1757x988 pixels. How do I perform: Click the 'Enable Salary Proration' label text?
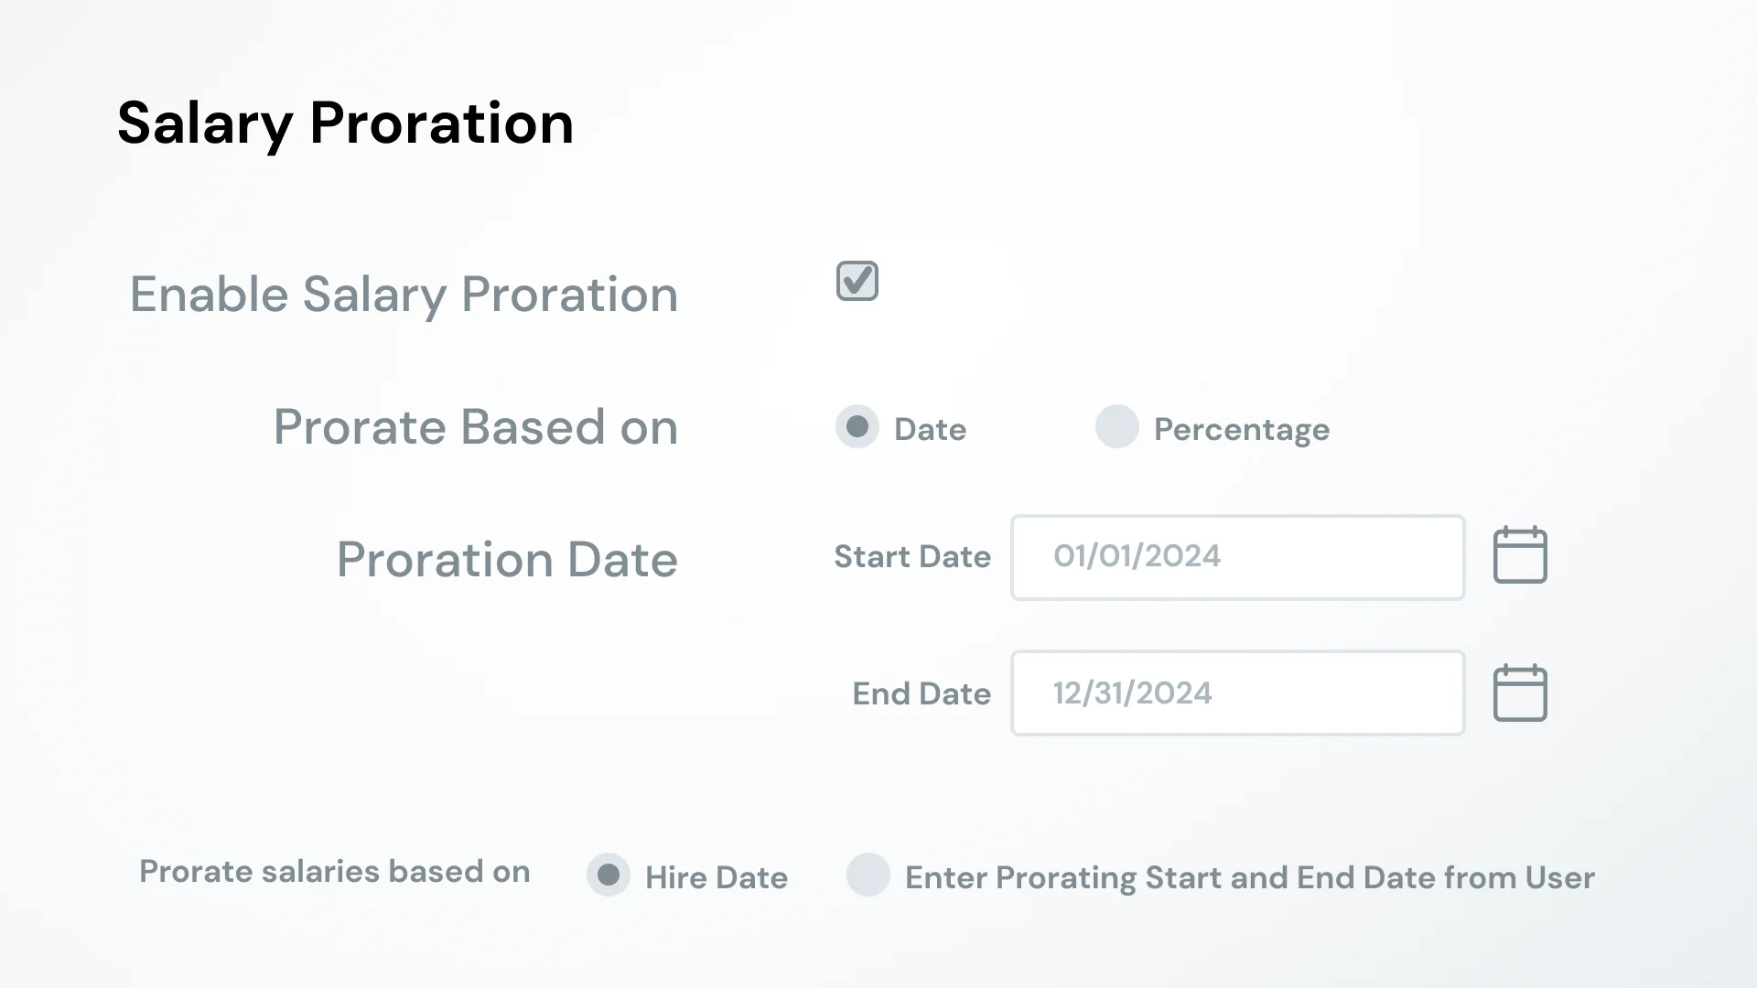404,295
